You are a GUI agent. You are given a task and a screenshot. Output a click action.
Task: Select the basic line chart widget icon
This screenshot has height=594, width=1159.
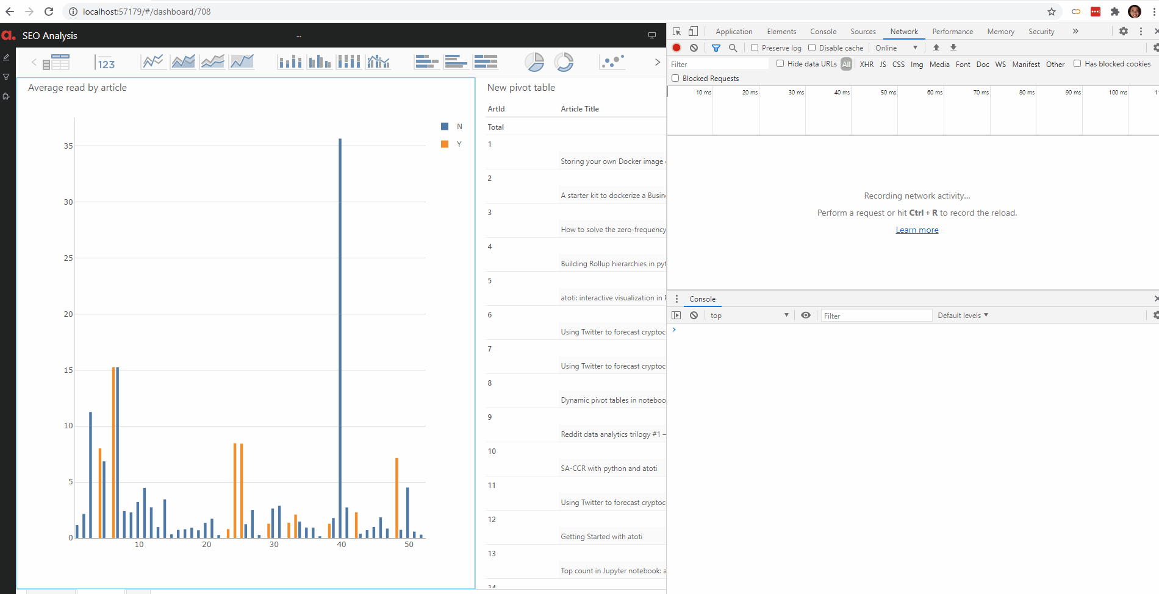[x=153, y=61]
